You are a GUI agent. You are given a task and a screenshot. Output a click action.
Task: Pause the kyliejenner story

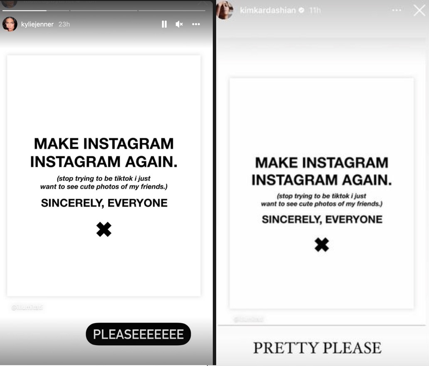[164, 25]
